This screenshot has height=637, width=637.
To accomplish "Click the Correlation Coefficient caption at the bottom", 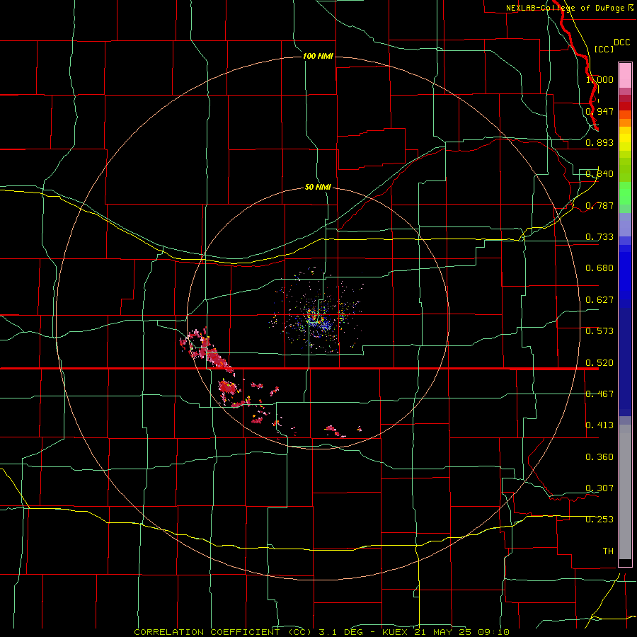I will click(x=321, y=632).
